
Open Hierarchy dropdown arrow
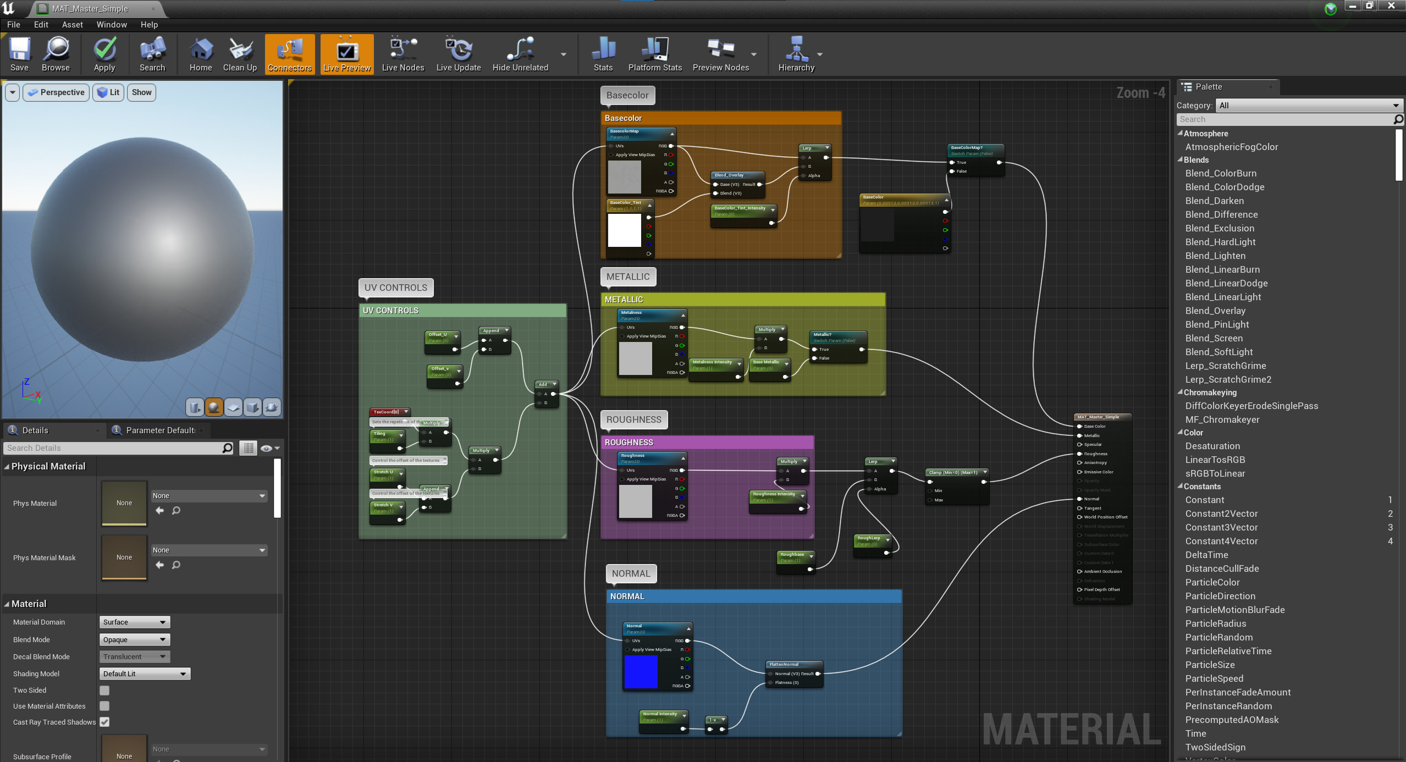(820, 54)
